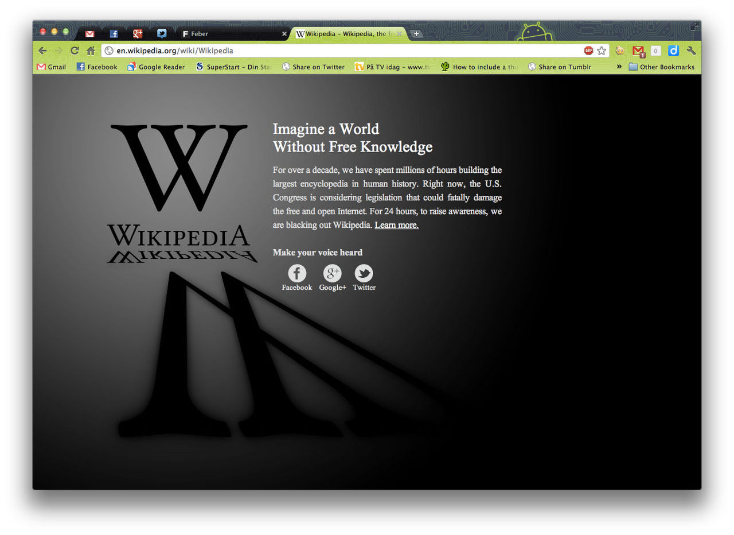Click the Learn more link

click(396, 225)
